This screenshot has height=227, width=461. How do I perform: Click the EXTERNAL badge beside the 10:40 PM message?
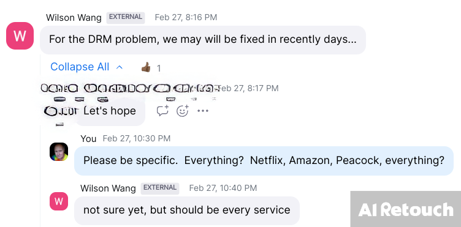[x=160, y=188]
